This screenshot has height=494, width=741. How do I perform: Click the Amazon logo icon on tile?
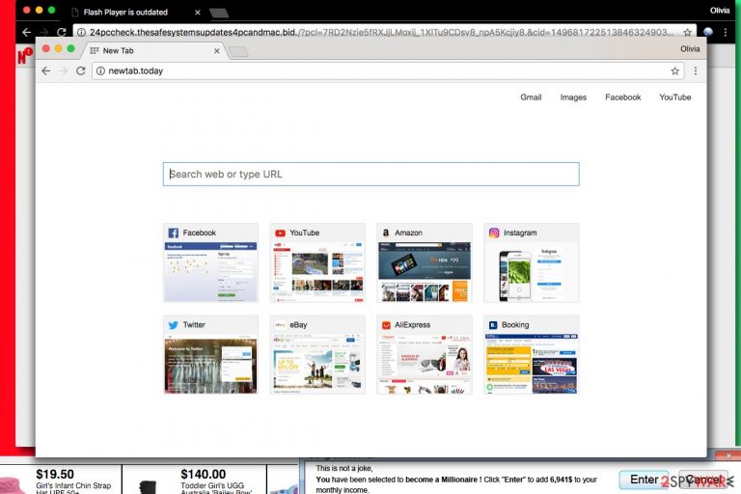pyautogui.click(x=386, y=233)
